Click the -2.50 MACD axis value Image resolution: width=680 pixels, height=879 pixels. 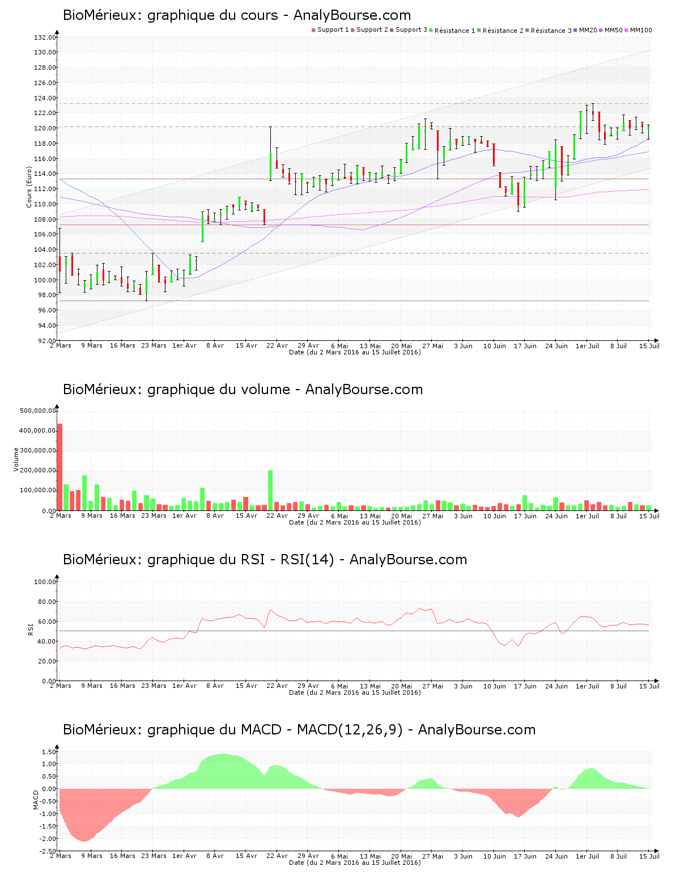48,851
